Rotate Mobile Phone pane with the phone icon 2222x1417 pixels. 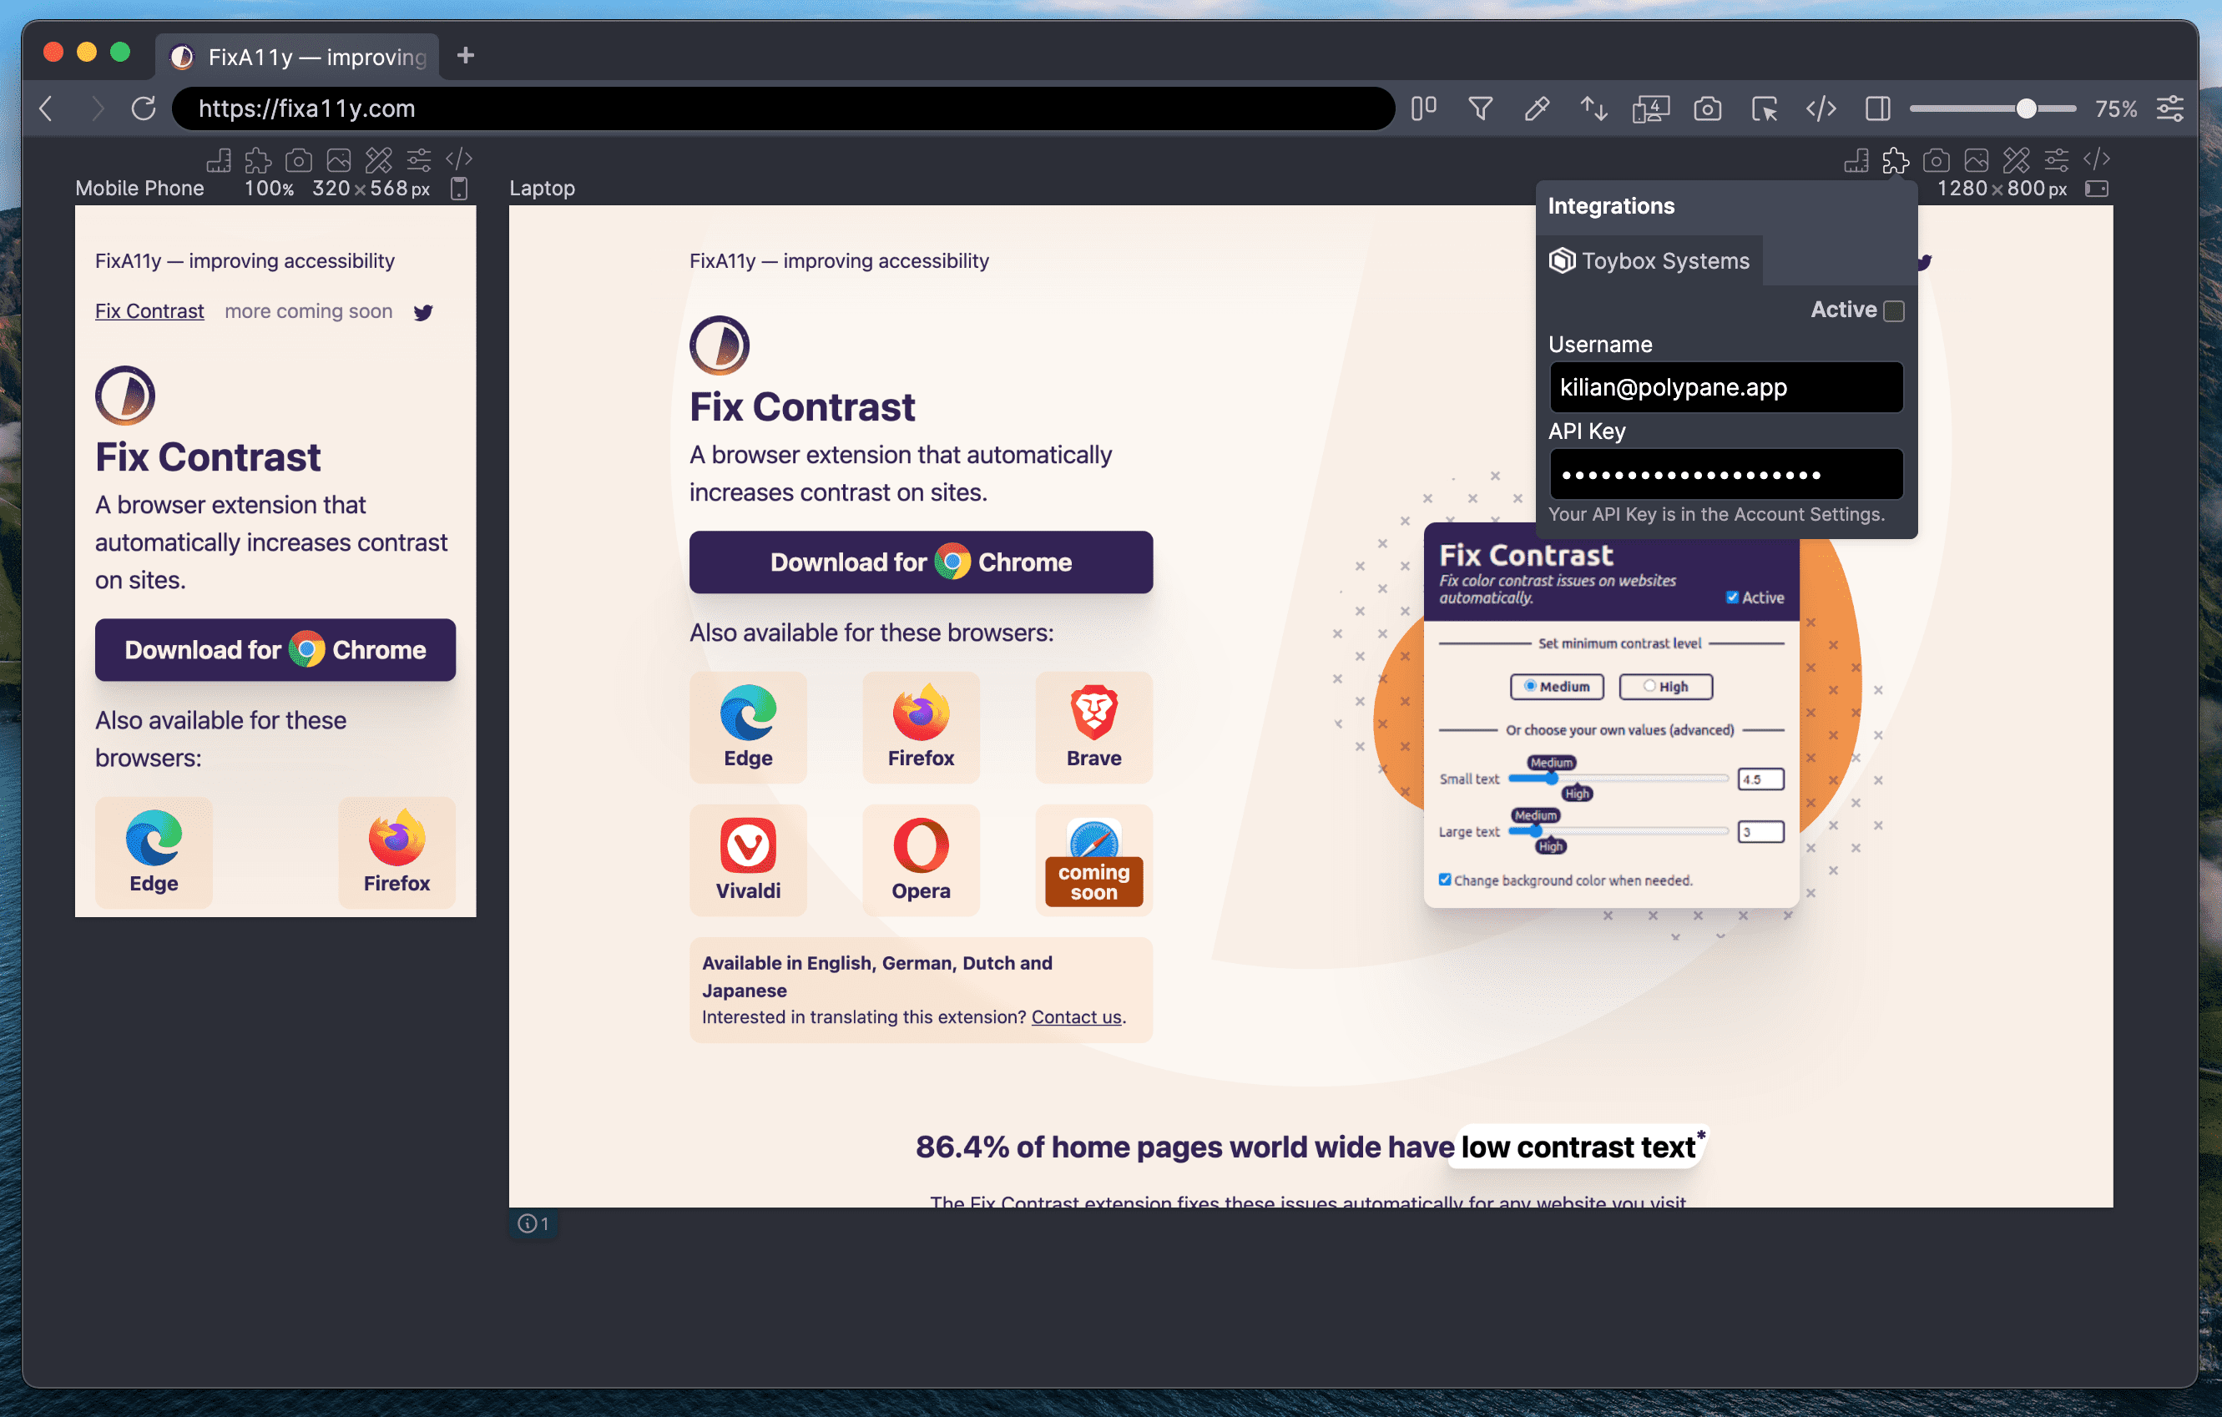tap(458, 189)
